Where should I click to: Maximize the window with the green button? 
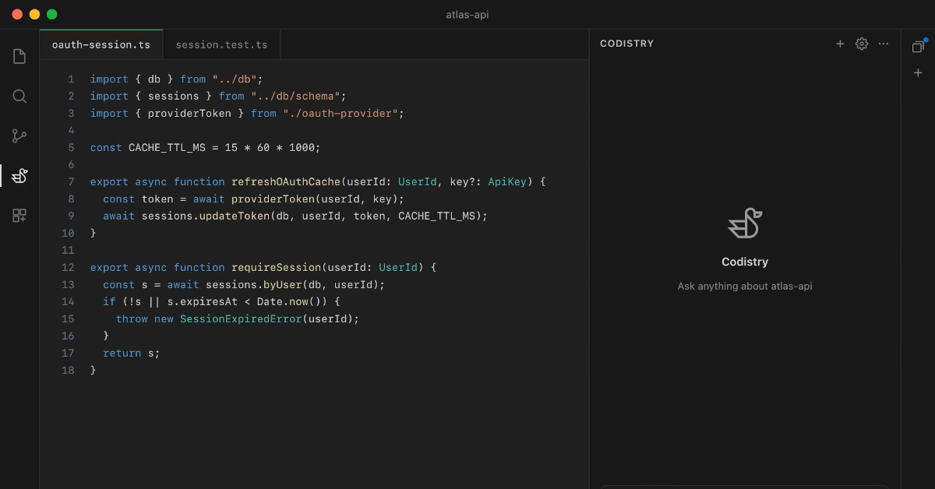point(51,14)
